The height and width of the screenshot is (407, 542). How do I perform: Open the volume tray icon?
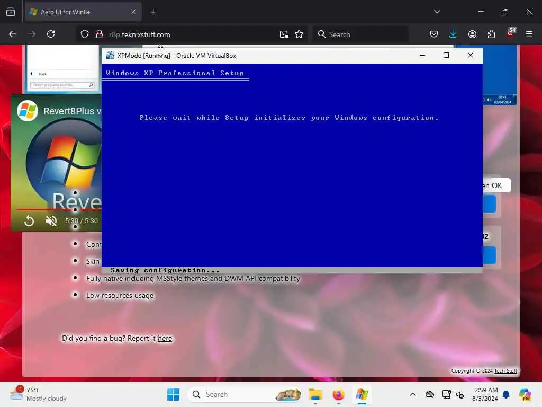[460, 394]
